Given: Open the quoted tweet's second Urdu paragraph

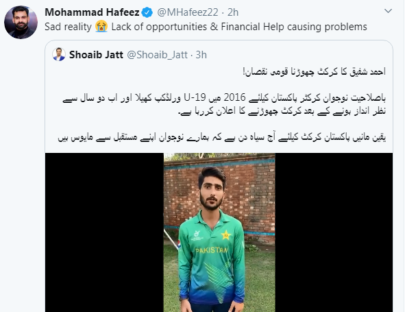Looking at the screenshot, I should [x=225, y=104].
